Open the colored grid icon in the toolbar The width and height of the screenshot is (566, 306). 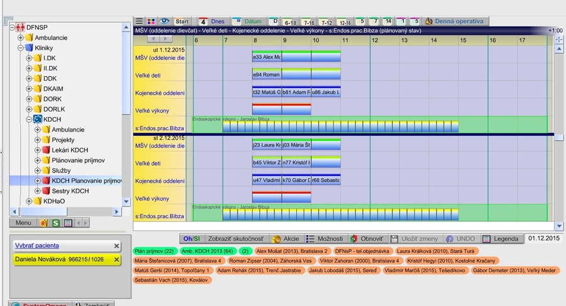click(x=152, y=21)
